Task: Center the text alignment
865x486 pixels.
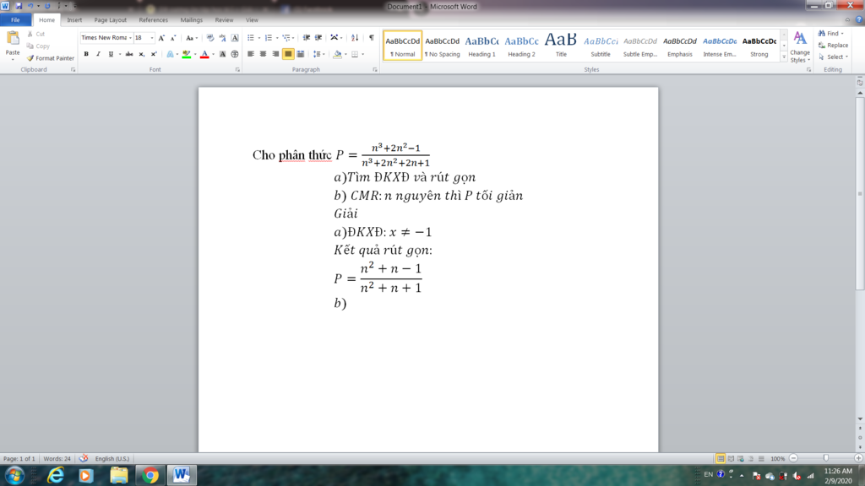Action: [264, 54]
